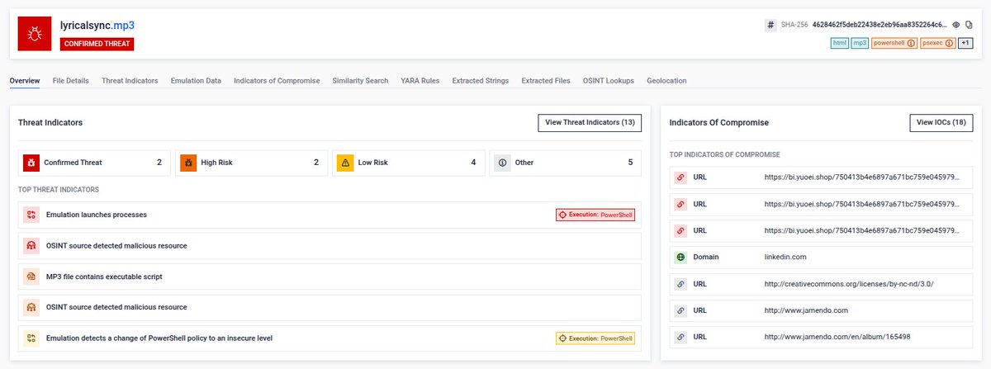The width and height of the screenshot is (991, 369).
Task: Filter by the Confirmed Threat card
Action: [94, 163]
